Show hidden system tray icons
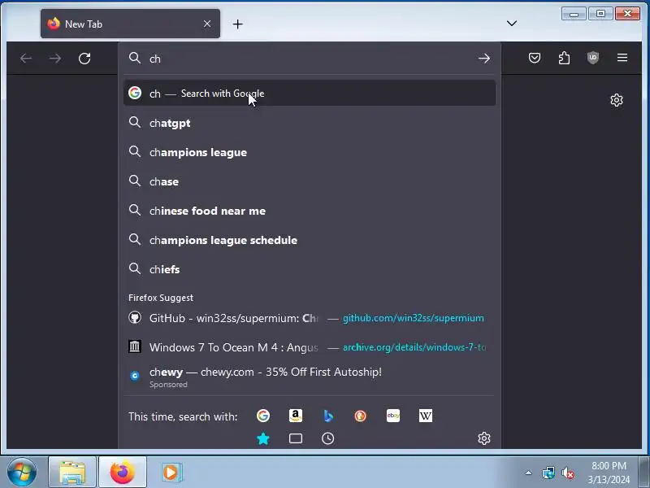Viewport: 650px width, 488px height. pos(529,473)
